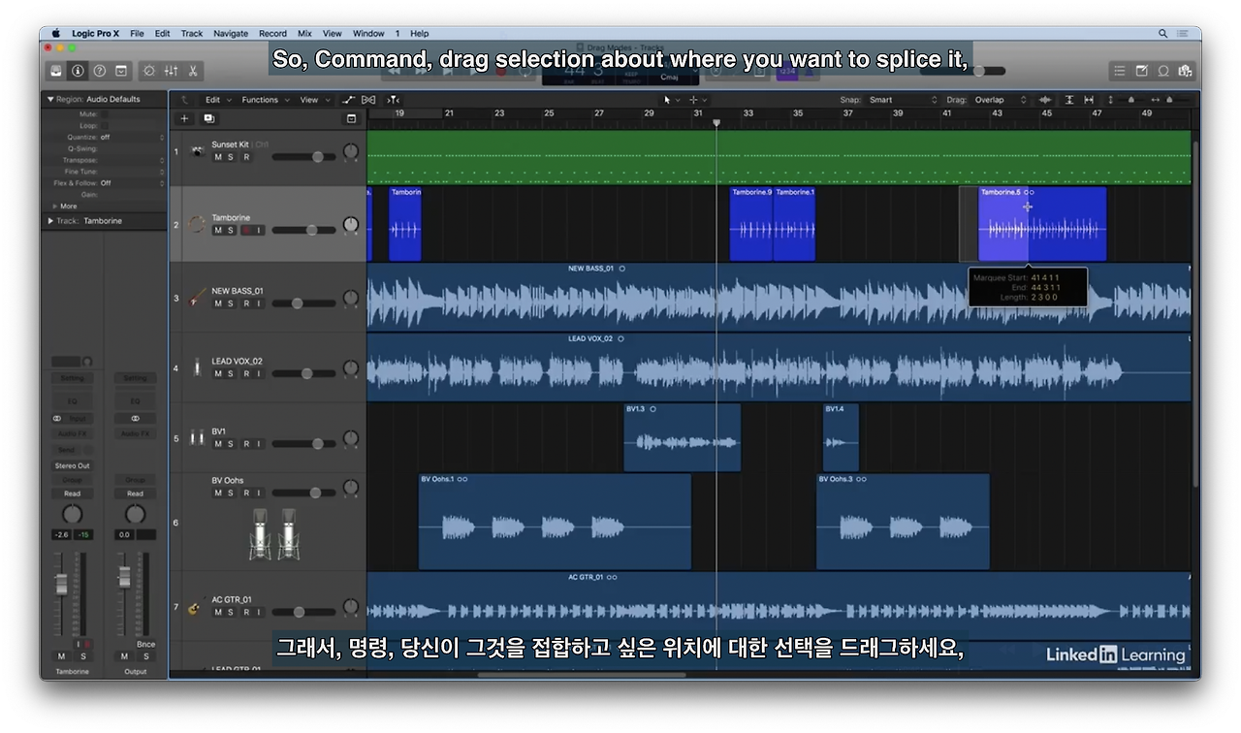Click the vertical auto zoom icon
1241x733 pixels.
(1069, 100)
